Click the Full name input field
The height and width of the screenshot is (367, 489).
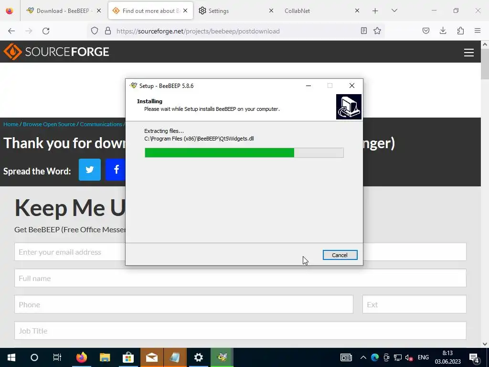[240, 278]
